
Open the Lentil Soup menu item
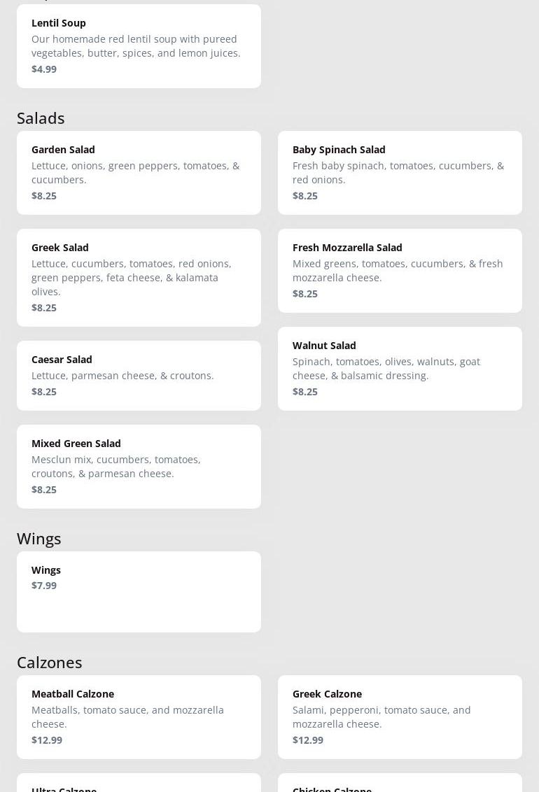point(139,46)
